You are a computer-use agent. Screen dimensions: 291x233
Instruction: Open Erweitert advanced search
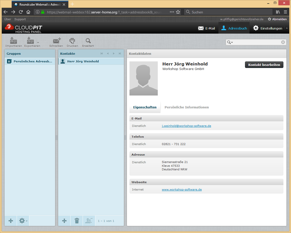(x=88, y=42)
